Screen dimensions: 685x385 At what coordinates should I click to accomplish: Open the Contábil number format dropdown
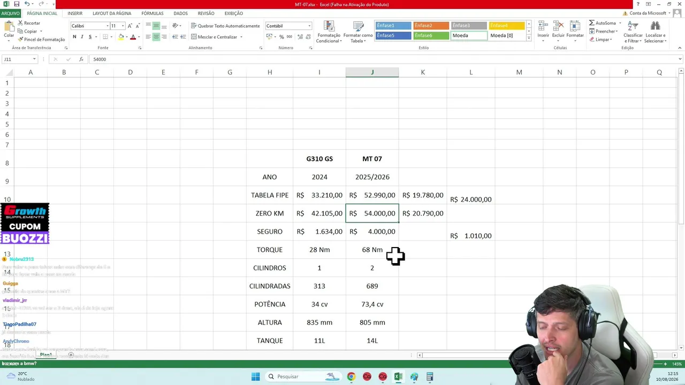309,26
